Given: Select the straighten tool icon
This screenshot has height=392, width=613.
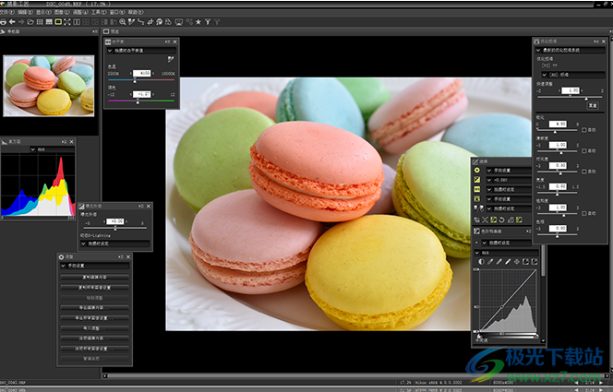Looking at the screenshot, I should (x=140, y=22).
